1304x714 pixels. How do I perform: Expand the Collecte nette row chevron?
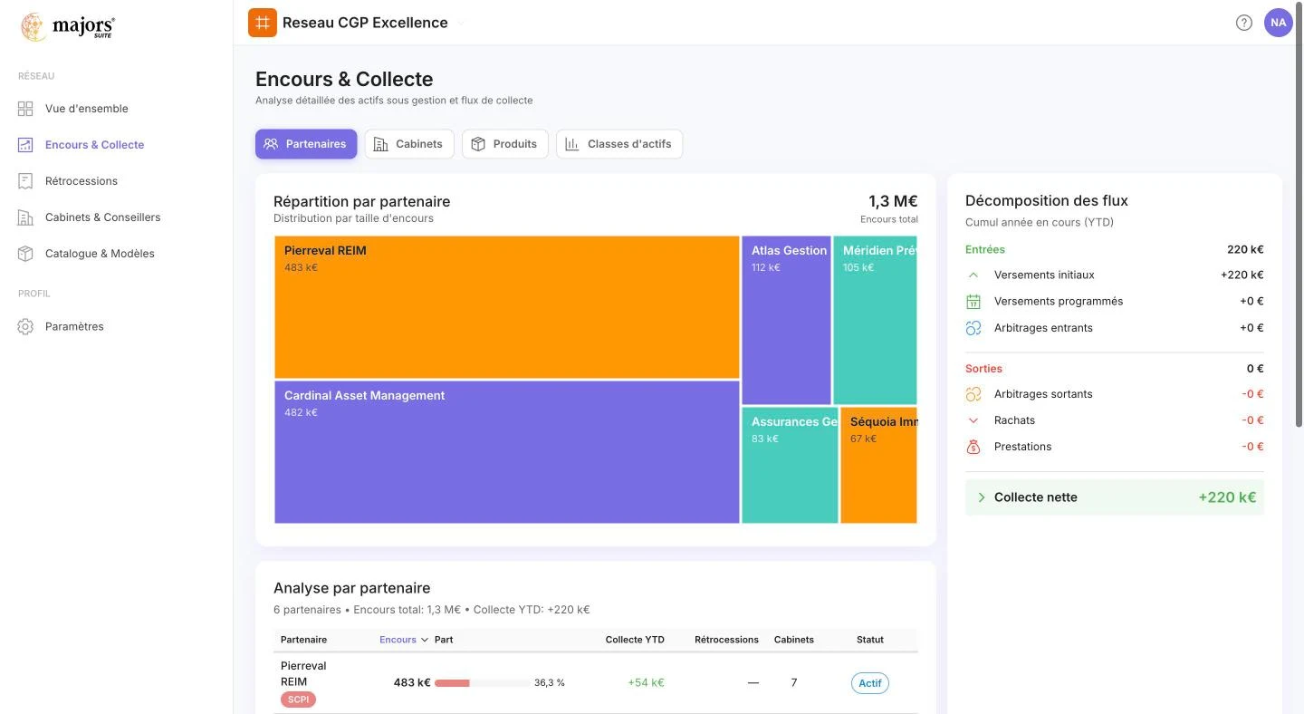point(981,497)
